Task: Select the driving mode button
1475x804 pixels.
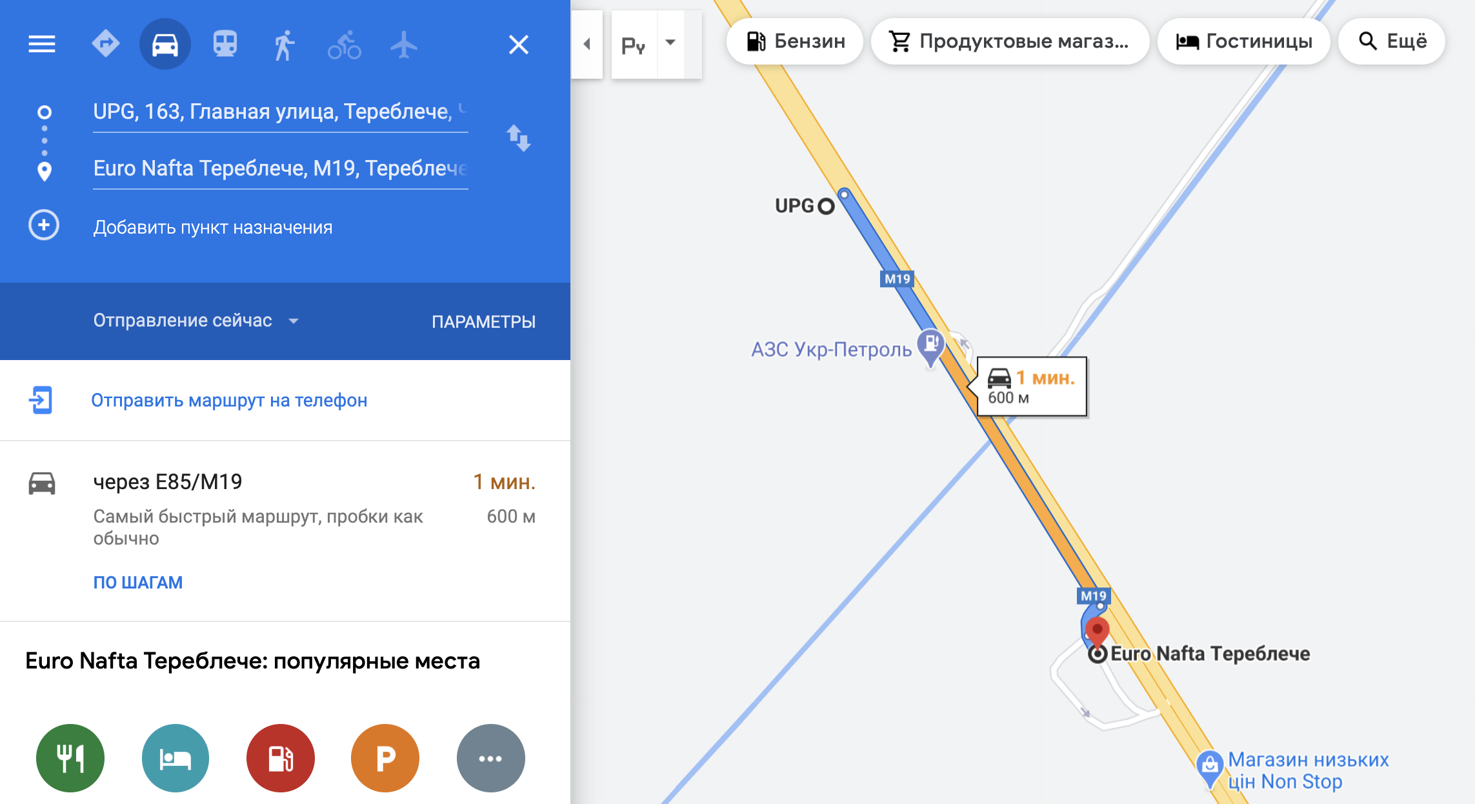Action: tap(165, 45)
